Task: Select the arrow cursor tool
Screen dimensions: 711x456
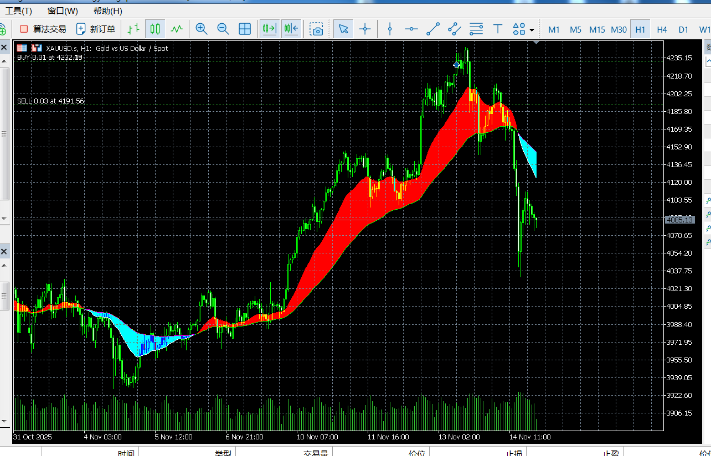Action: point(343,29)
